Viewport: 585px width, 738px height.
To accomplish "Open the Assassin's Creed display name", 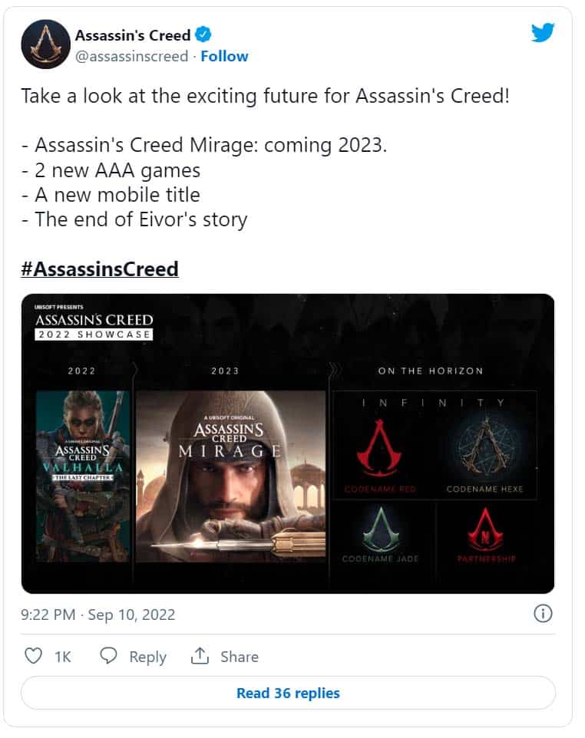I will tap(132, 35).
